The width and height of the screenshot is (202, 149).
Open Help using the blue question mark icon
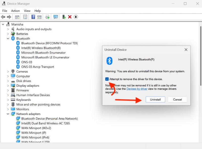click(x=33, y=17)
